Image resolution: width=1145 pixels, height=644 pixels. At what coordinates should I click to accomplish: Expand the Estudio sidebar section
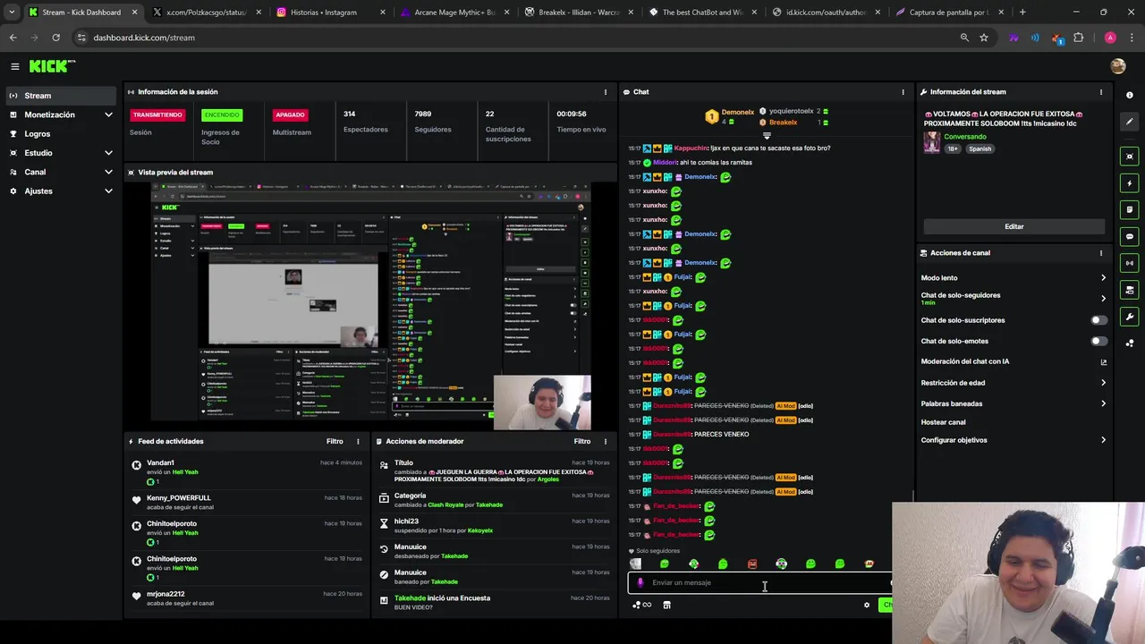tap(108, 153)
